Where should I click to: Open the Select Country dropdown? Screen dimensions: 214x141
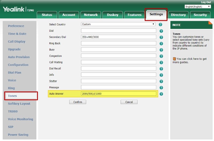118,24
